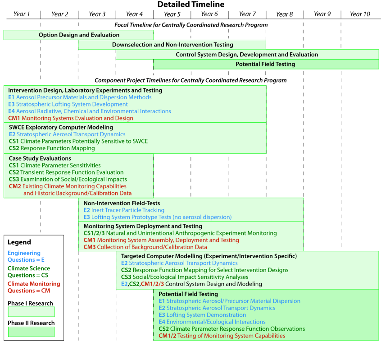Click the 'Downselection and Non-Intervention Testing' bar

click(172, 45)
